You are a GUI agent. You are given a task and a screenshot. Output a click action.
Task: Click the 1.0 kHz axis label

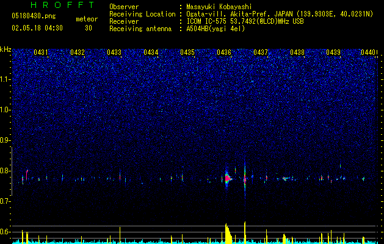(x=5, y=110)
